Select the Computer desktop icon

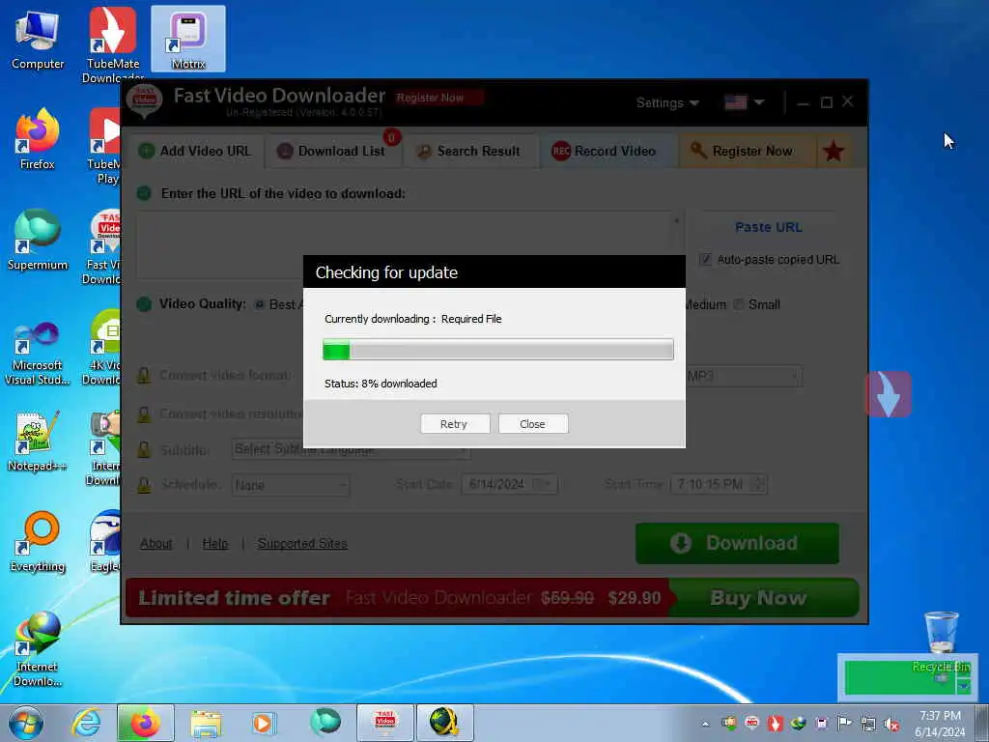click(x=38, y=39)
